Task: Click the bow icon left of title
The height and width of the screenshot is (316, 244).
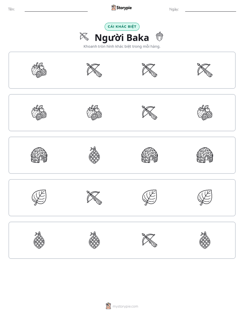Action: (84, 37)
